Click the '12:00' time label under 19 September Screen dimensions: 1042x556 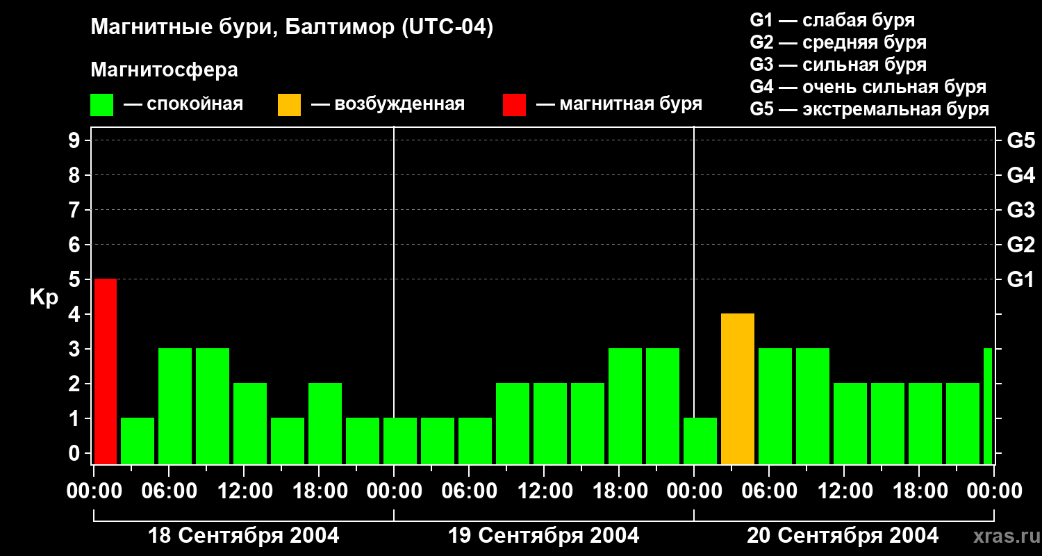point(544,491)
